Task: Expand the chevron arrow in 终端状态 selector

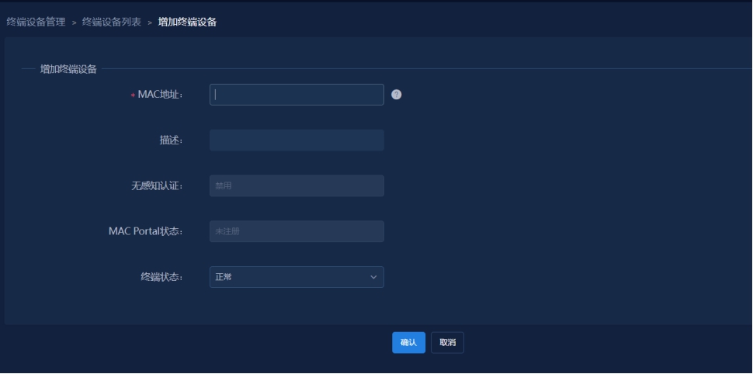Action: click(x=373, y=277)
